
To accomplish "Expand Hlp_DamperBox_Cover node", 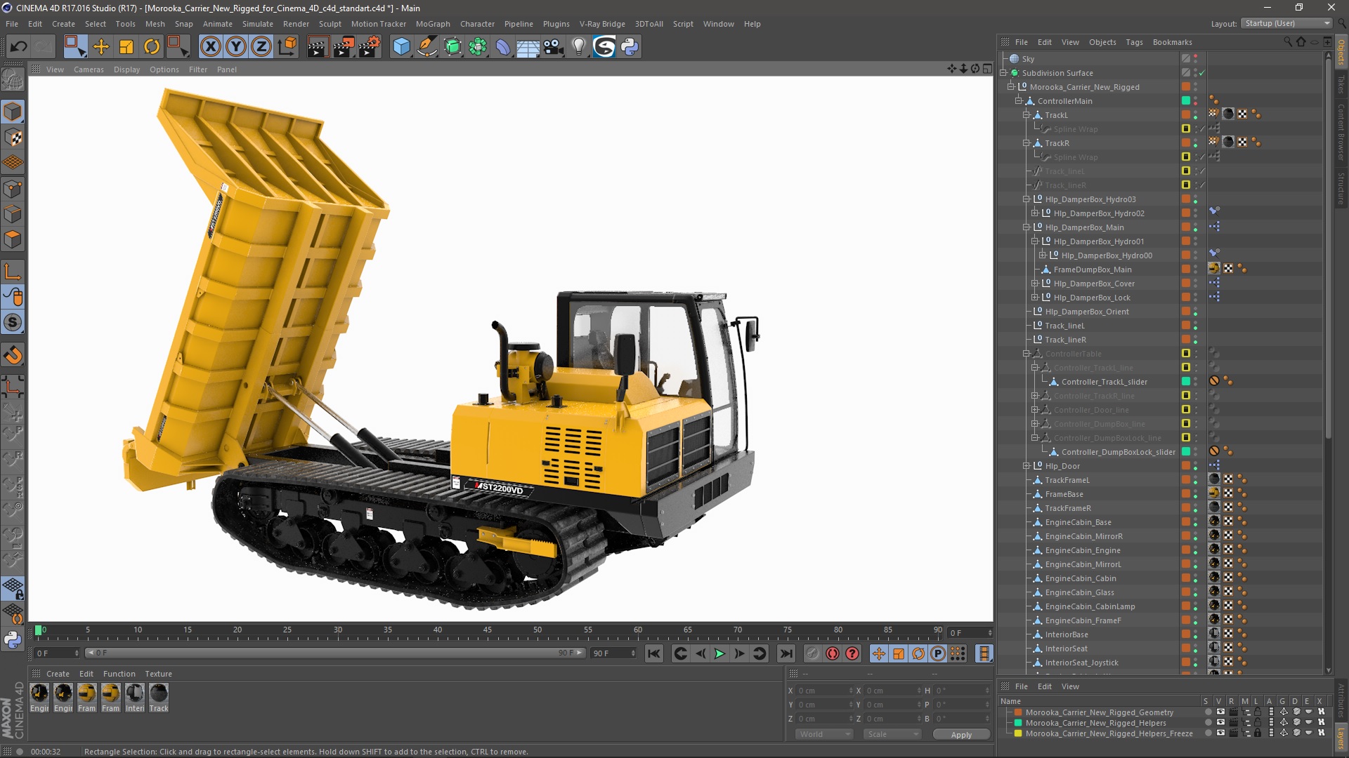I will click(x=1034, y=284).
